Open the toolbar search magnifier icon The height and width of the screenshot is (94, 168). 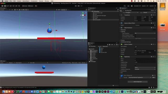click(x=125, y=6)
